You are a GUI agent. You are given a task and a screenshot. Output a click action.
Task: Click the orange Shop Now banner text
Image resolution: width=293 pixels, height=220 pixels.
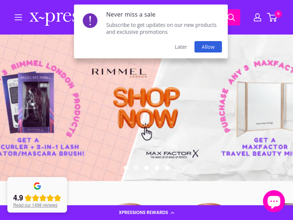(146, 108)
